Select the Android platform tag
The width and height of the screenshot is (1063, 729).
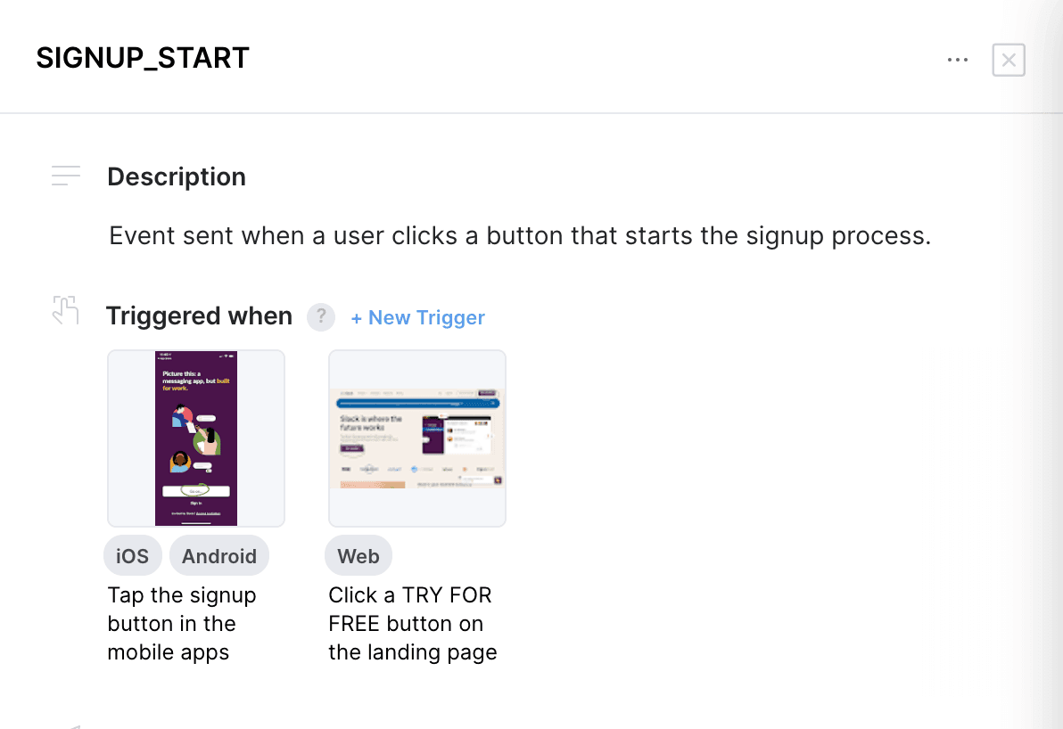(x=219, y=556)
